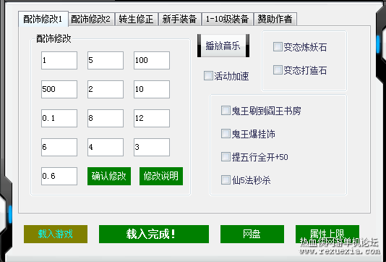Click the input field containing 2
Viewport: 386px width, 262px height.
106,89
